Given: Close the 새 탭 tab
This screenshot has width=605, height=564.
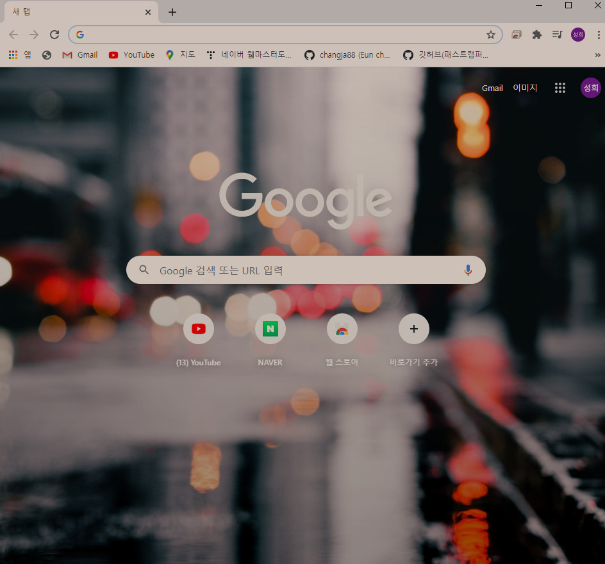Looking at the screenshot, I should [x=148, y=12].
